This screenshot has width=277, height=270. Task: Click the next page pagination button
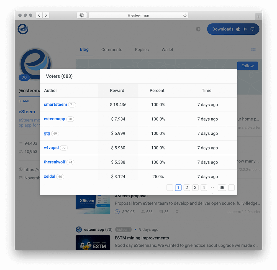click(231, 188)
